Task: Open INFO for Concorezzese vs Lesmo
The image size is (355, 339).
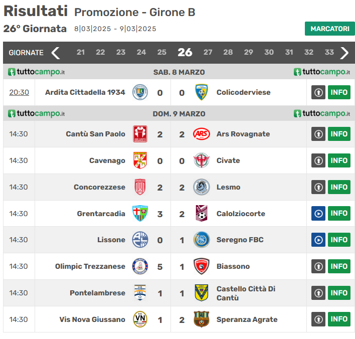Action: point(339,187)
